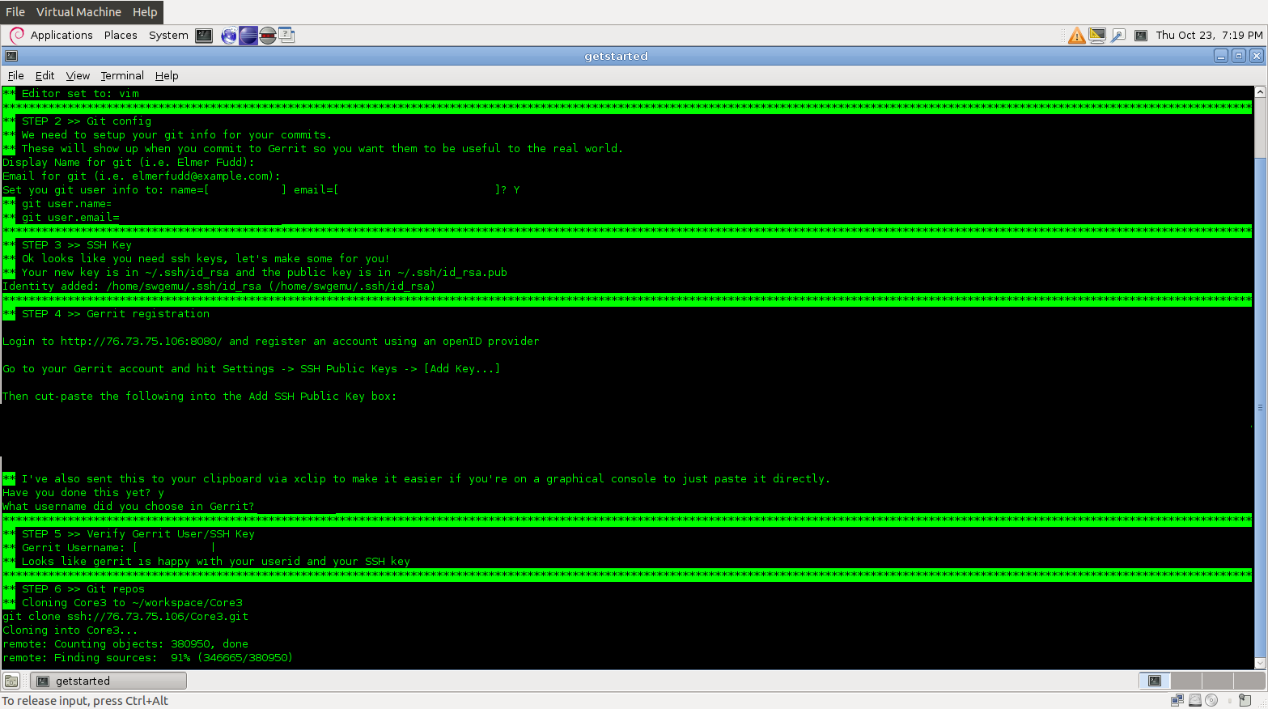The height and width of the screenshot is (709, 1268).
Task: Maximize the getstarted terminal window
Action: (x=1239, y=56)
